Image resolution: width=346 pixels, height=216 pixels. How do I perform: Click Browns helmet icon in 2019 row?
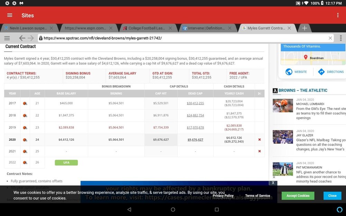click(x=25, y=128)
